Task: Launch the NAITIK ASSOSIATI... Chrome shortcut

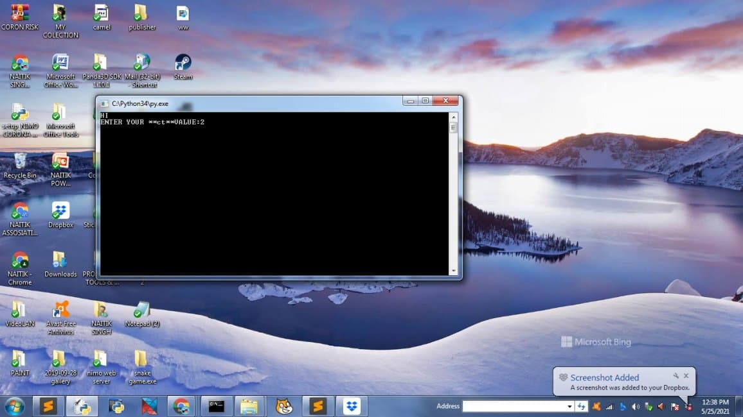Action: (x=19, y=219)
